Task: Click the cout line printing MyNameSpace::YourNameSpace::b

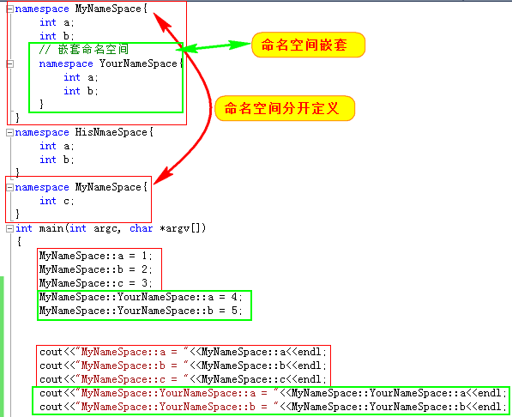Action: click(x=273, y=407)
